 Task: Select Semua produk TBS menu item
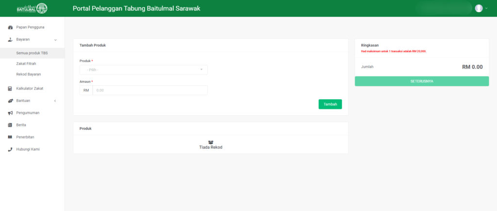tap(32, 53)
